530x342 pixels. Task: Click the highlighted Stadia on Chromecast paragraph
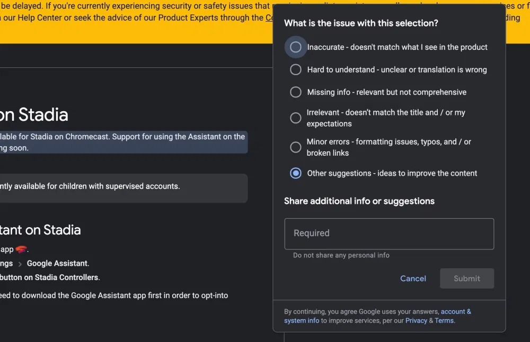(x=123, y=142)
